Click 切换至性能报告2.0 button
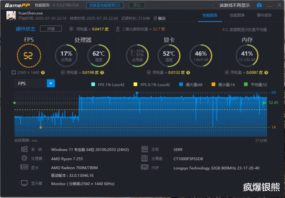 pyautogui.click(x=105, y=5)
